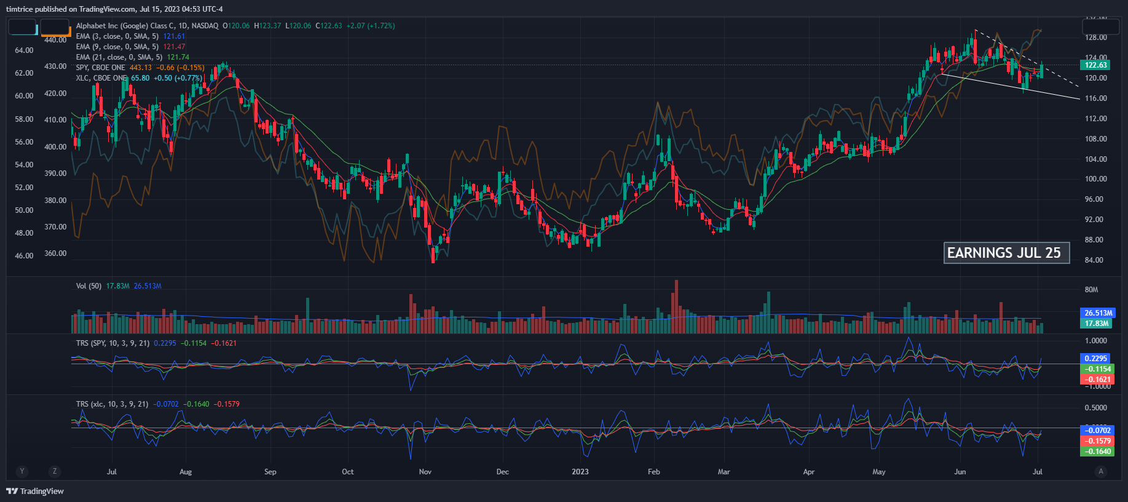Click the blue 26.513M volume label
This screenshot has width=1128, height=502.
(x=1098, y=313)
